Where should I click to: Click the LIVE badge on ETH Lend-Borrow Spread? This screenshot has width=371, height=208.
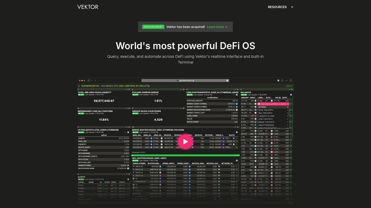136,95
